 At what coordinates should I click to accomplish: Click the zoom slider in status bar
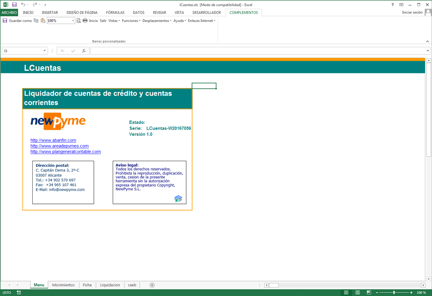click(x=394, y=293)
